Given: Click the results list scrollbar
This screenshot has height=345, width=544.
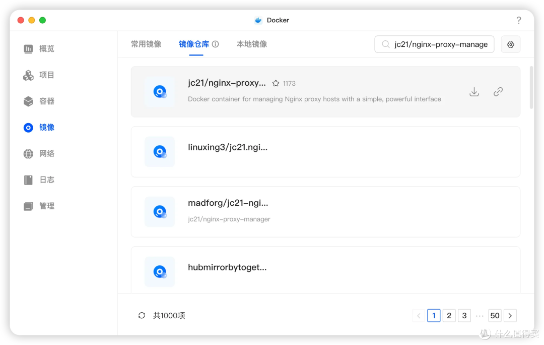Looking at the screenshot, I should coord(531,88).
